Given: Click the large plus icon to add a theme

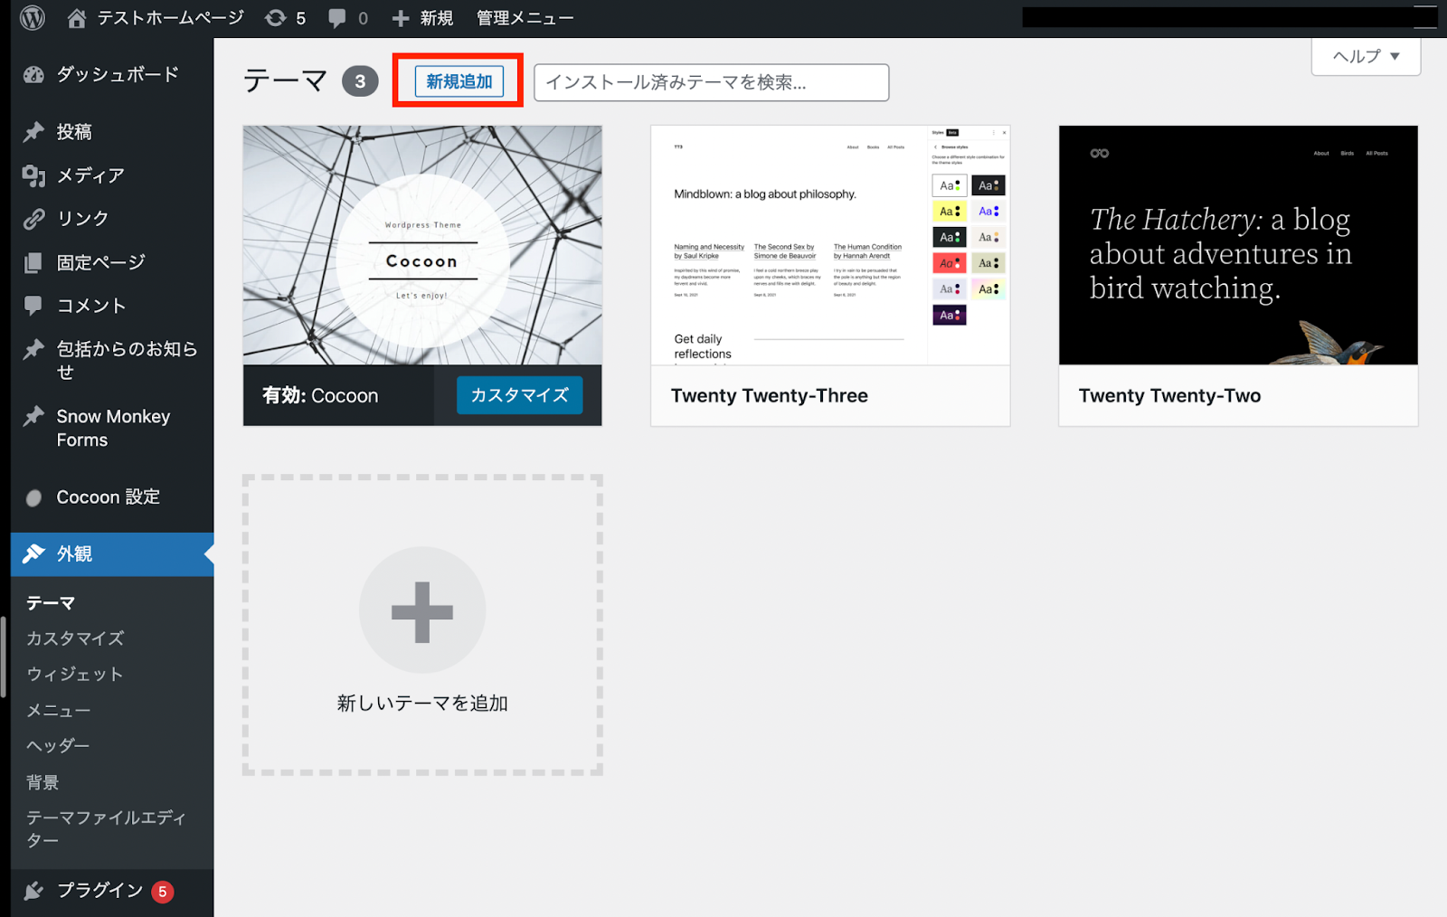Looking at the screenshot, I should pyautogui.click(x=422, y=612).
